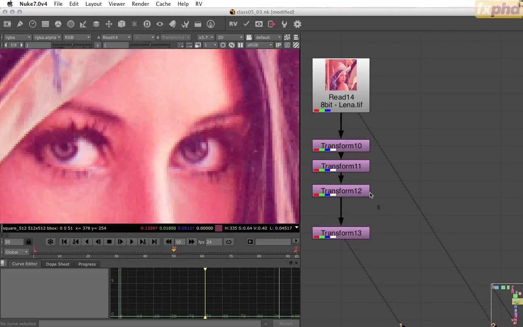Open the Image nodes toolbar menu
Viewport: 523px width, 327px height.
[7, 24]
